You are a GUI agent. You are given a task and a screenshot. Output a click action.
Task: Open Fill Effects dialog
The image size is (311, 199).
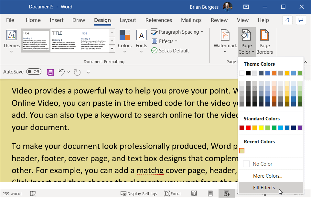click(x=271, y=187)
